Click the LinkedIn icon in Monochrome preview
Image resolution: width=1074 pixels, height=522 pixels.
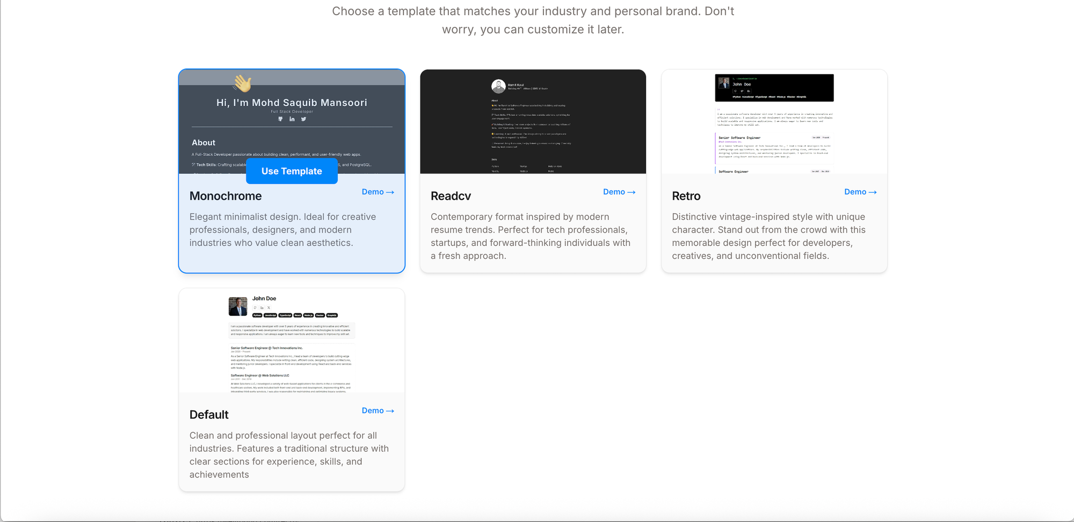click(292, 119)
